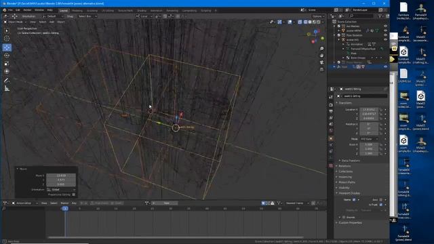Select the Annotate tool
The width and height of the screenshot is (434, 244).
[7, 81]
